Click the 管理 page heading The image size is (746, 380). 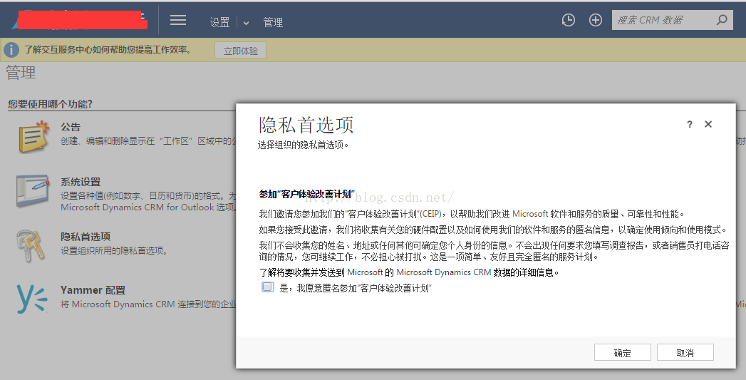(21, 73)
